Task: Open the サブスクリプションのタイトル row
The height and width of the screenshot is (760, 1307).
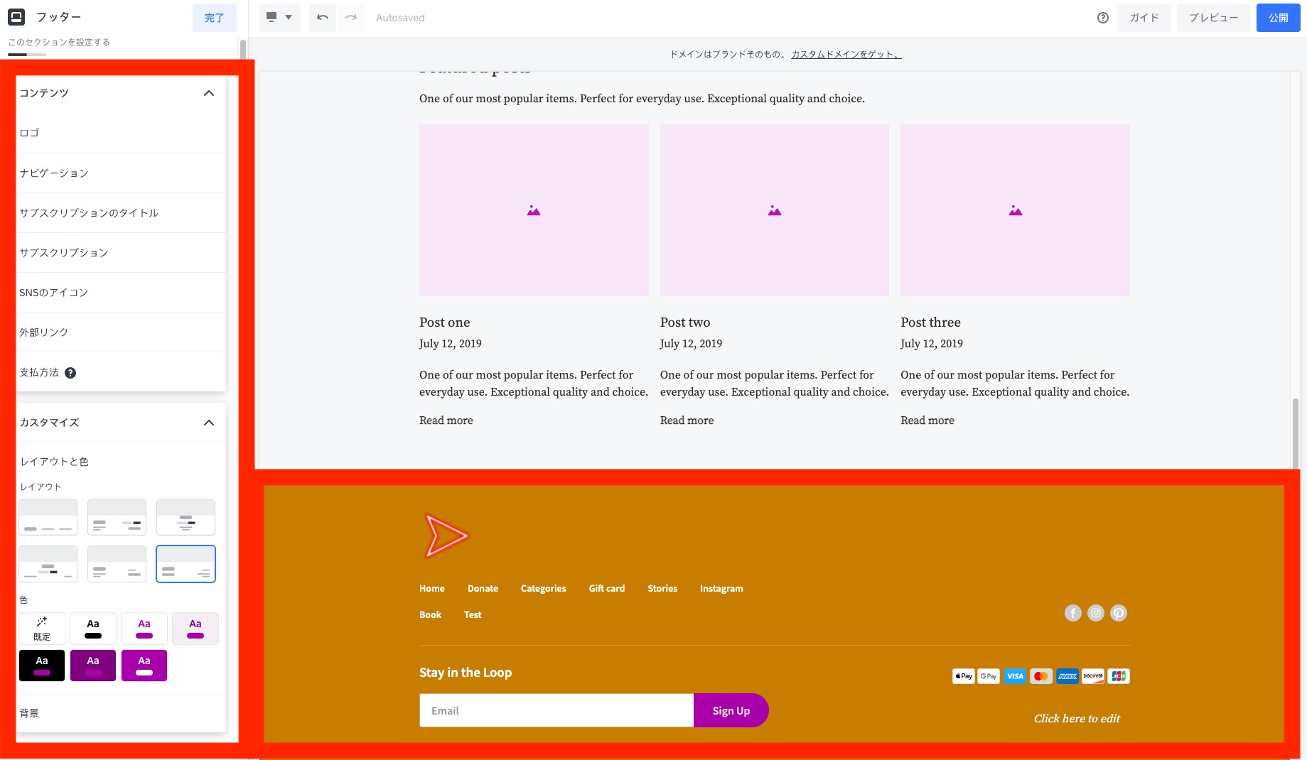Action: click(x=121, y=212)
